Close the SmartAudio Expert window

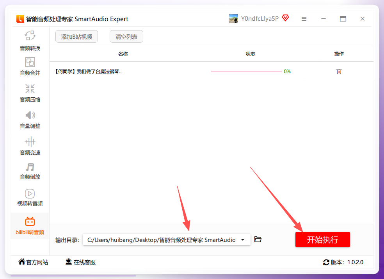pyautogui.click(x=363, y=19)
